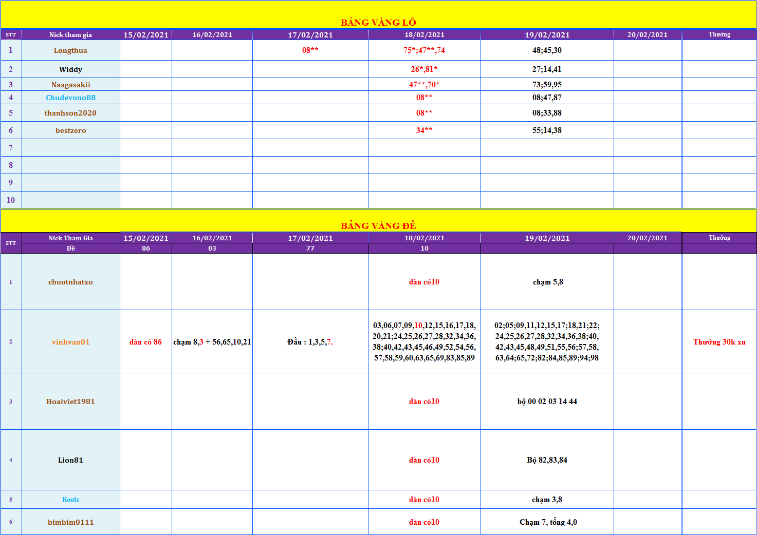Click the 'bộ 00 02 03 14 44' cell
Viewport: 757px width, 535px height.
(x=547, y=402)
